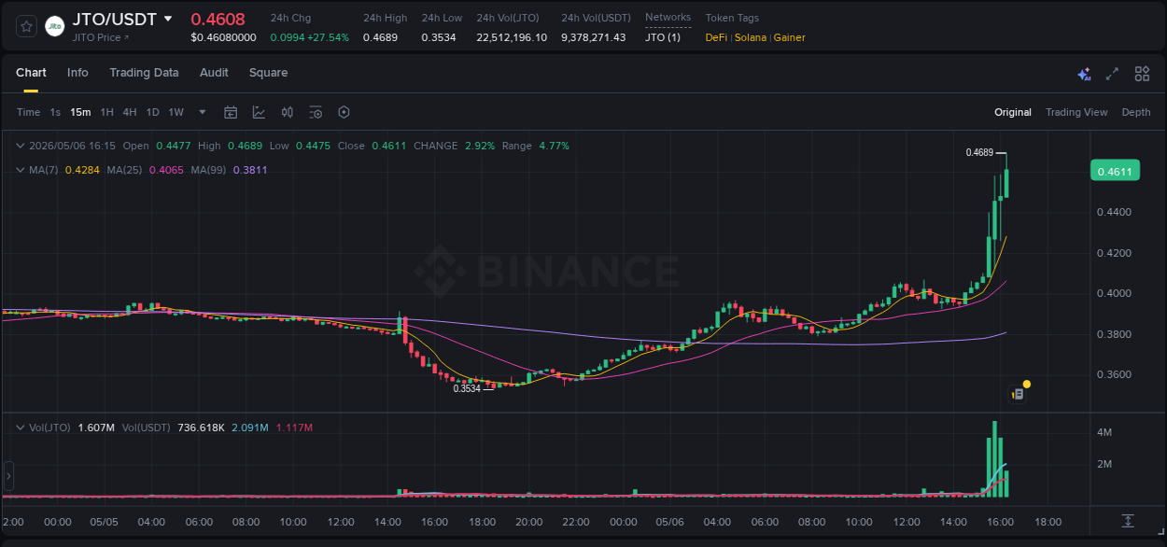Open the hexagon chart settings icon
The height and width of the screenshot is (547, 1167).
point(344,112)
